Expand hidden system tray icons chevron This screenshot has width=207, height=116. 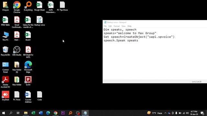click(x=165, y=113)
